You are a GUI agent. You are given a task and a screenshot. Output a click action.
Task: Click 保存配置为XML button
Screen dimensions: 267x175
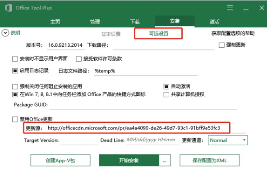(210, 160)
